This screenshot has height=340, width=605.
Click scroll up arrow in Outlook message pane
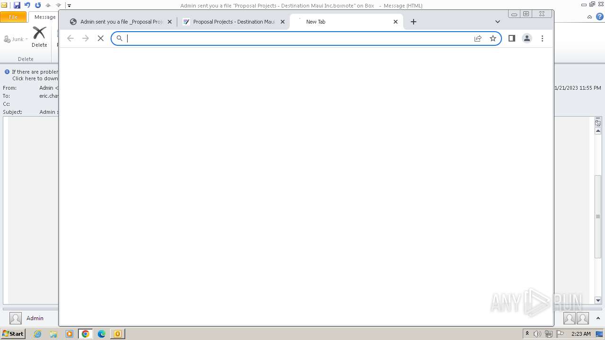coord(598,131)
